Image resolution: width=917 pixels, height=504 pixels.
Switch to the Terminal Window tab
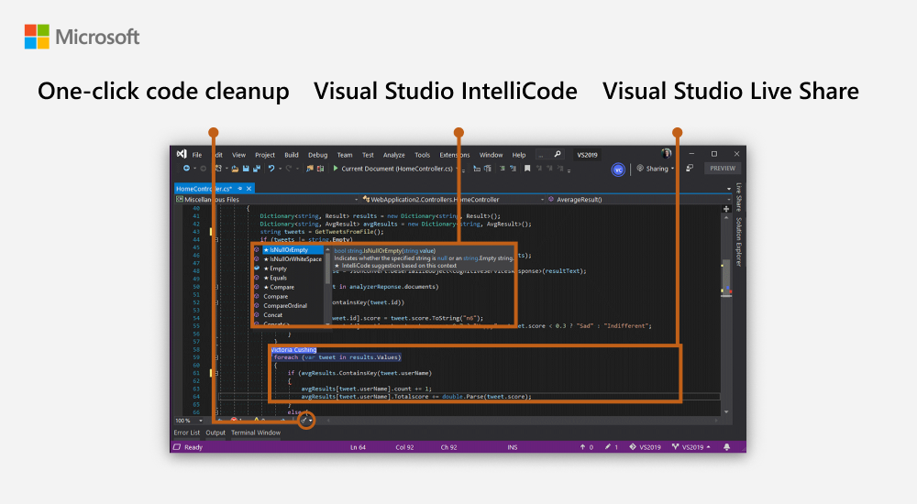(256, 433)
